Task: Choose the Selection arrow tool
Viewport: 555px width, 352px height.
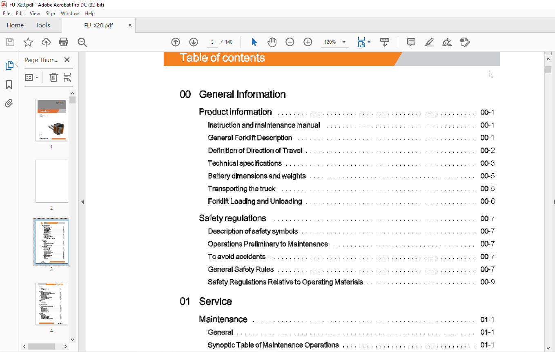Action: [x=254, y=42]
